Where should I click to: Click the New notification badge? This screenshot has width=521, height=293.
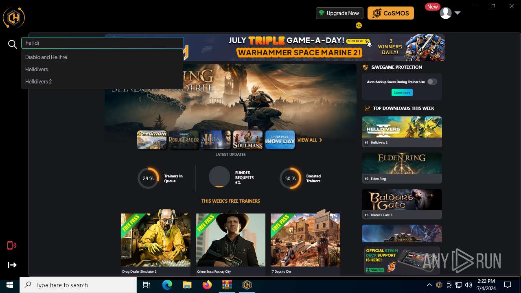click(x=432, y=7)
